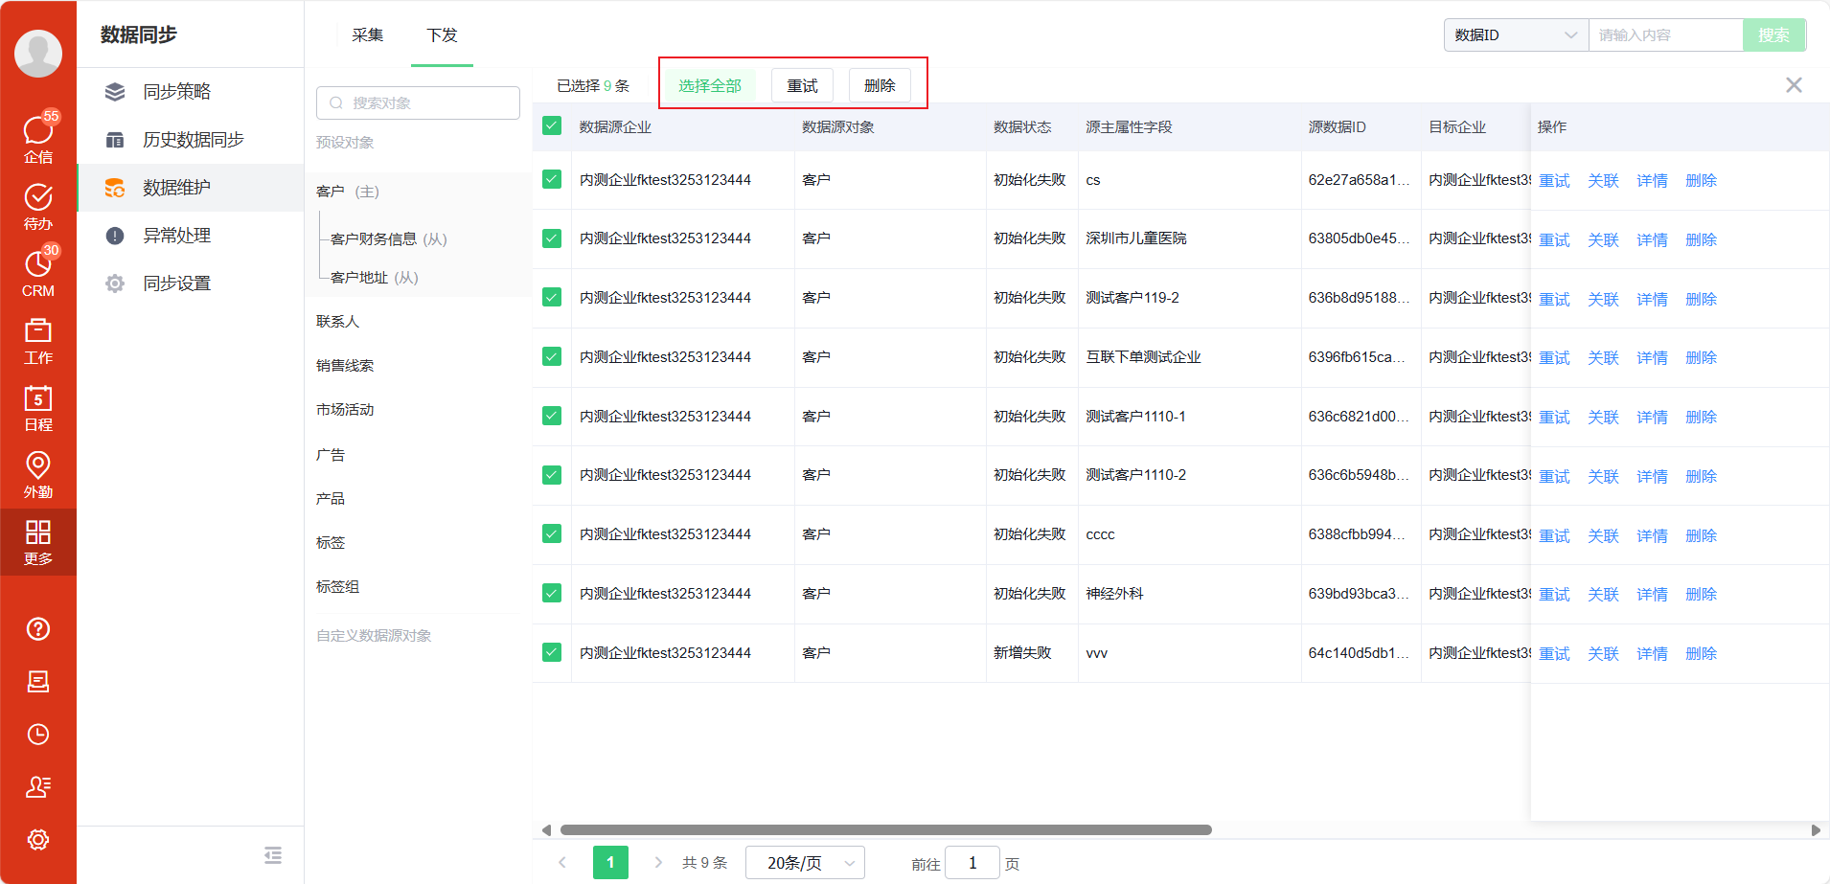Uncheck the checkbox on the vvv row

[x=552, y=652]
